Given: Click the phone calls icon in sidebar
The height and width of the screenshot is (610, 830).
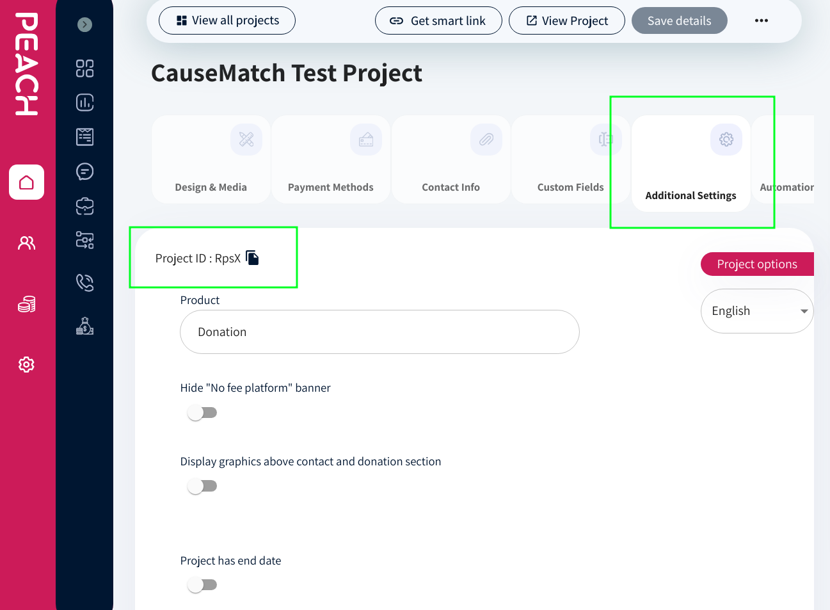Looking at the screenshot, I should click(84, 282).
